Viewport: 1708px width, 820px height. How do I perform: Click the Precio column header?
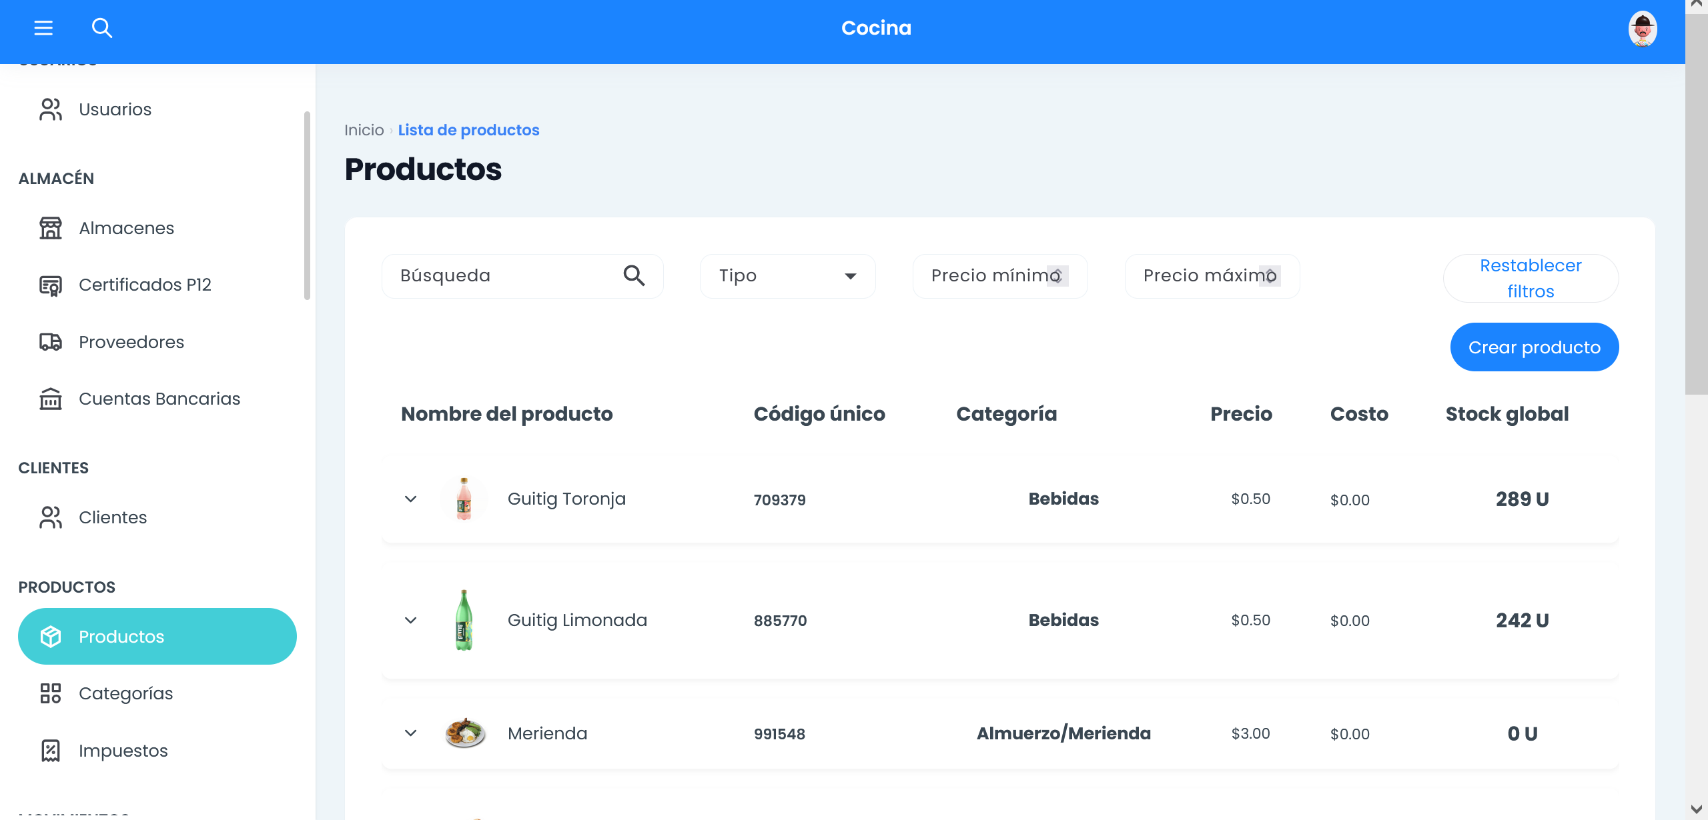point(1241,414)
